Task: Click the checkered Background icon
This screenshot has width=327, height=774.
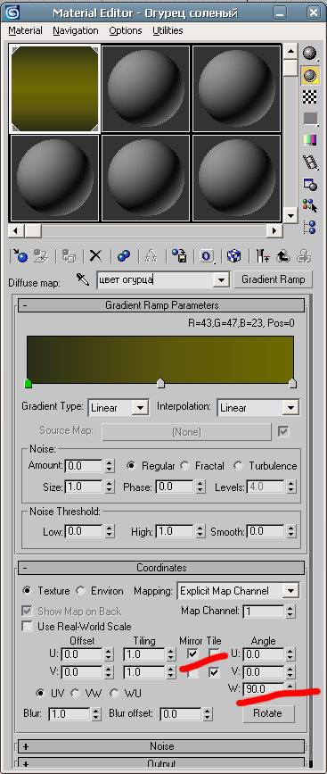Action: click(310, 97)
